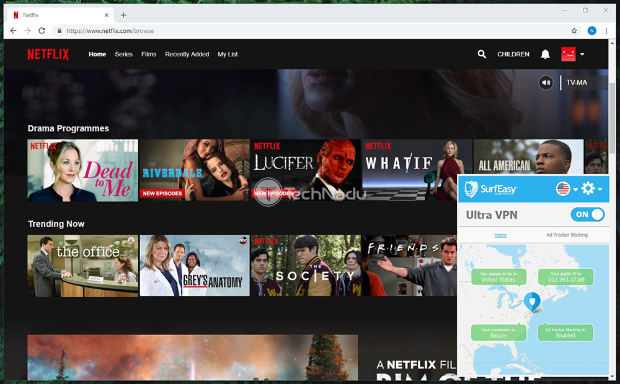Open the large film banner at bottom
The image size is (620, 384).
[x=193, y=357]
